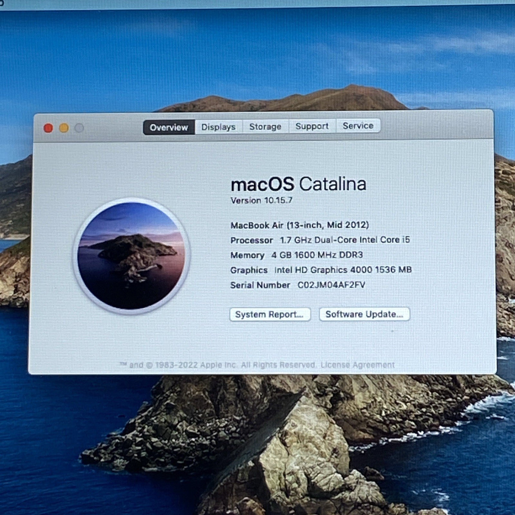Click the System Report button
The height and width of the screenshot is (515, 515).
[x=270, y=314]
